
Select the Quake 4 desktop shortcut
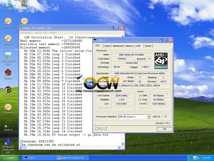(x=8, y=126)
